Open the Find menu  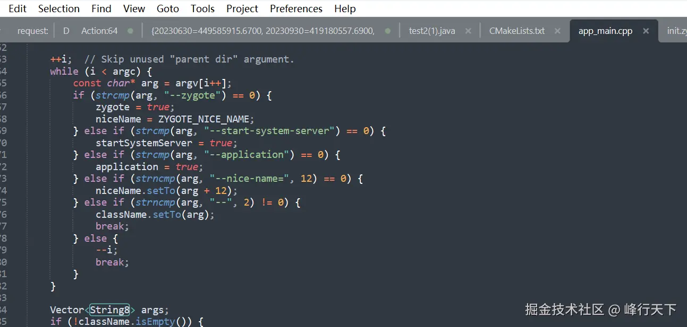click(x=101, y=8)
